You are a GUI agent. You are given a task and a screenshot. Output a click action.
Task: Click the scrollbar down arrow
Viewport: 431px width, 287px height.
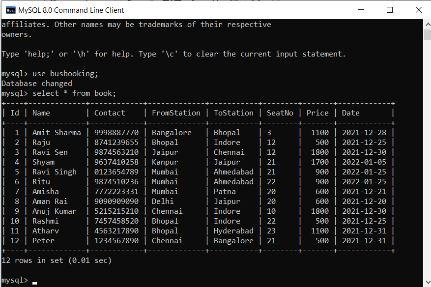(427, 282)
